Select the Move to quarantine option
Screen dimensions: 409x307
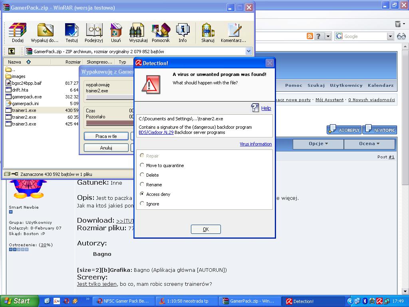(142, 165)
